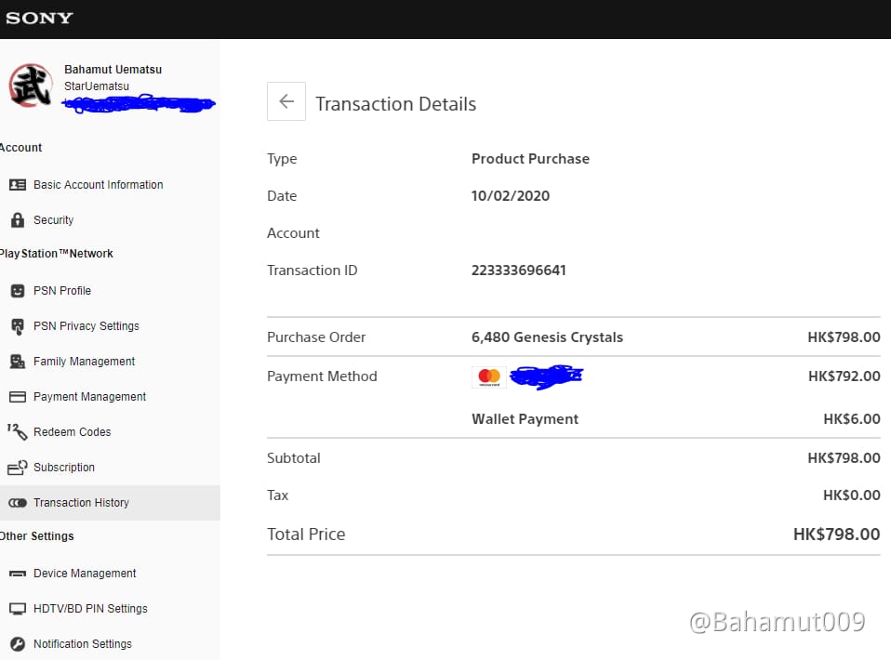Click the Subscription icon in the sidebar
Viewport: 891px width, 660px height.
point(19,467)
